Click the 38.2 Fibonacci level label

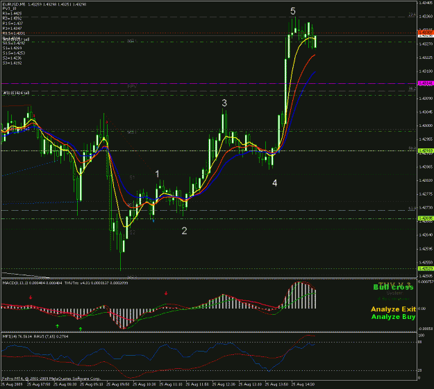[x=412, y=89]
